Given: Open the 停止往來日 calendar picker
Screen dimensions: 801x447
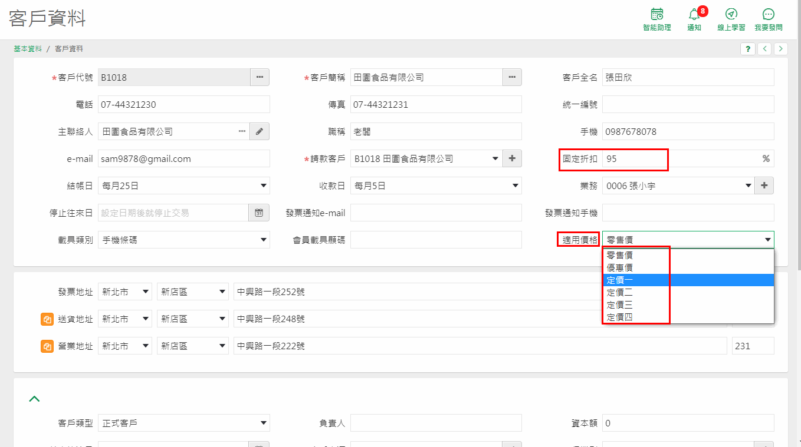Looking at the screenshot, I should 259,213.
